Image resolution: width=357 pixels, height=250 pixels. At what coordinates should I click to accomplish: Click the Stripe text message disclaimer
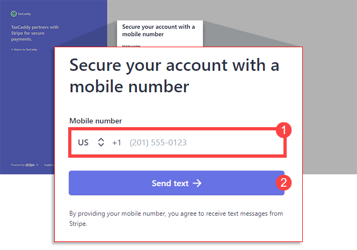[176, 218]
